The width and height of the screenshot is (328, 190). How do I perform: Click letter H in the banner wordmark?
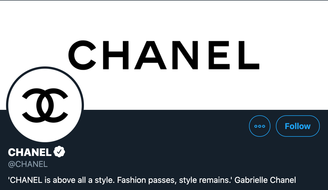116,55
